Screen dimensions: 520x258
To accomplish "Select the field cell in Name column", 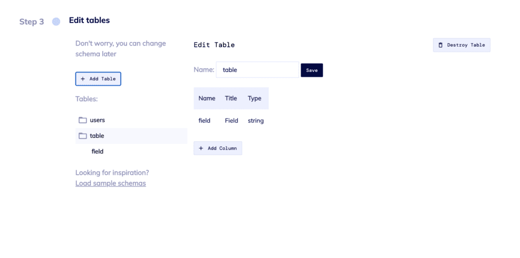I will tap(204, 121).
